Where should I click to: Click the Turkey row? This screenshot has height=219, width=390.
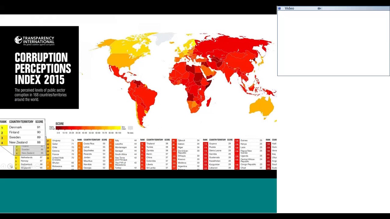(123, 168)
